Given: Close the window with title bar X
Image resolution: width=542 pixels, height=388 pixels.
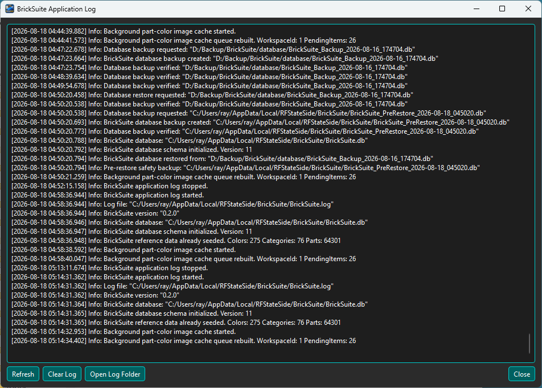Looking at the screenshot, I should pos(528,9).
